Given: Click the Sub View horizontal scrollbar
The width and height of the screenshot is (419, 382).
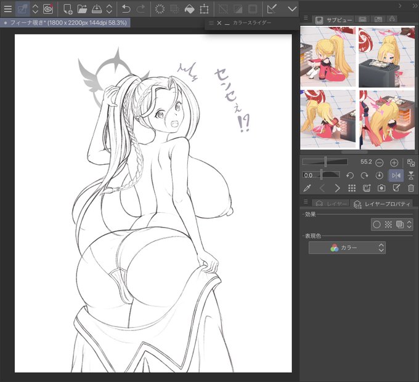Looking at the screenshot, I should (354, 152).
